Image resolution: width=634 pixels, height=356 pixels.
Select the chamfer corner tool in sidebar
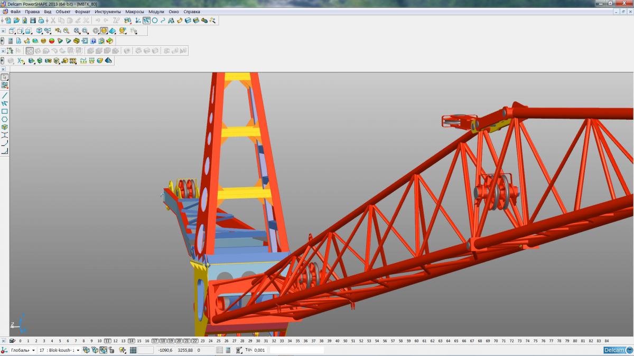[5, 151]
